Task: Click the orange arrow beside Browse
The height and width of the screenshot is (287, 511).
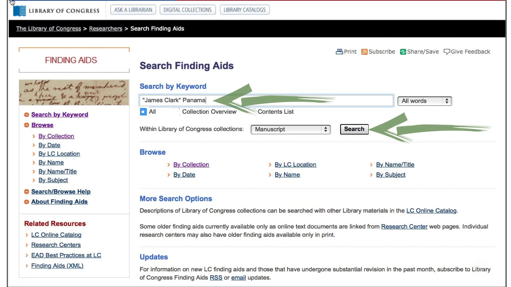Action: click(x=26, y=125)
